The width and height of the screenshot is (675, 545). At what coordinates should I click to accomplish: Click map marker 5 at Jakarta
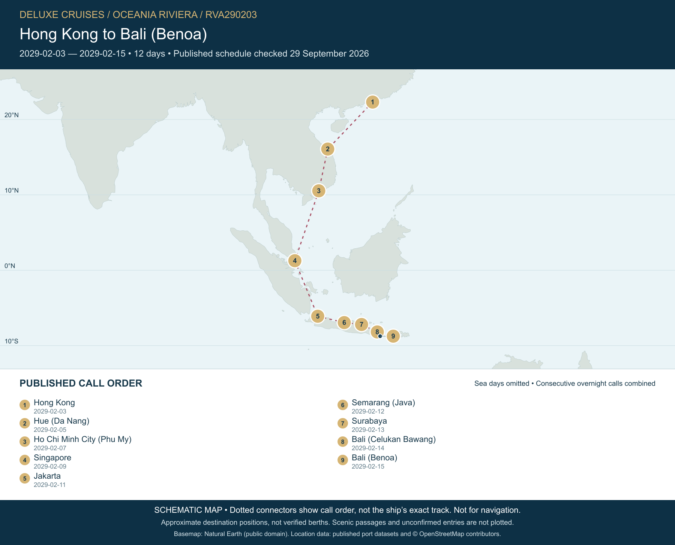(x=318, y=316)
